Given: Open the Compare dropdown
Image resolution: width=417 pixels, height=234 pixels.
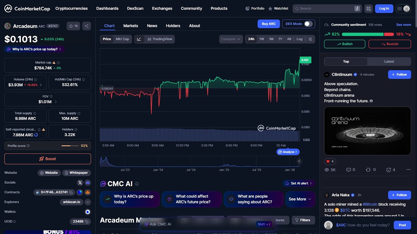Looking at the screenshot, I should click(231, 39).
